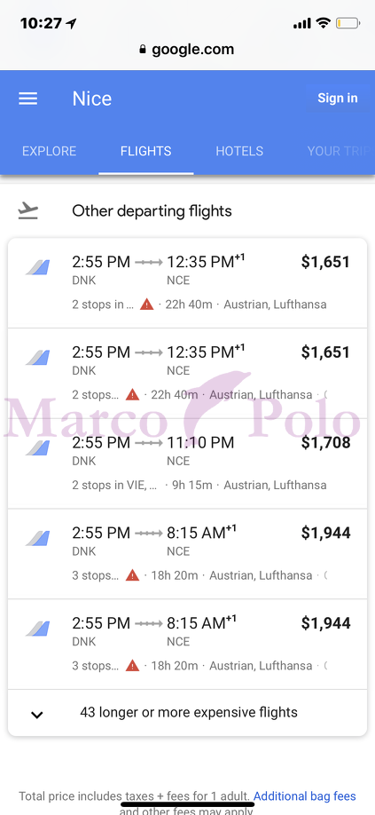375x815 pixels.
Task: Expand 43 longer or more expensive flights
Action: [x=187, y=713]
